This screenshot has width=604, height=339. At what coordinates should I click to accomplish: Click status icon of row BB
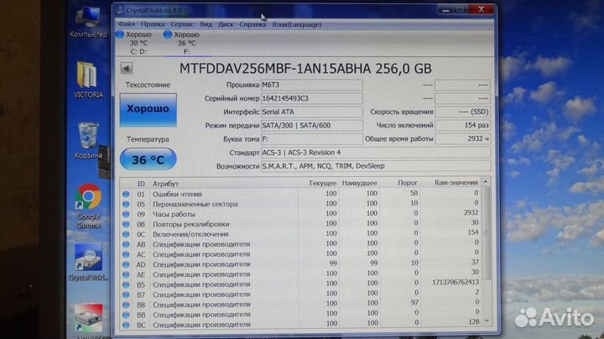click(x=126, y=315)
